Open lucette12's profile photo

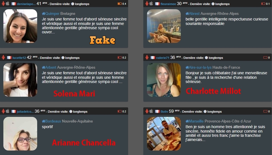coord(20,80)
